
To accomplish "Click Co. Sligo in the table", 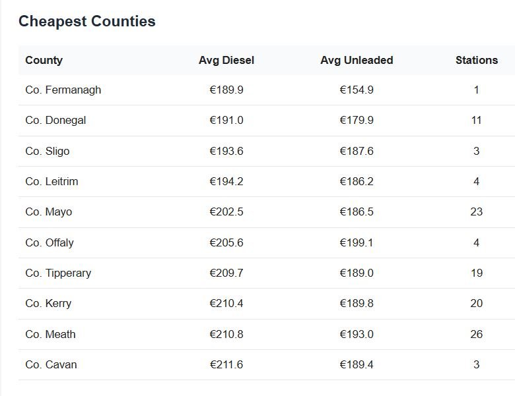I will pyautogui.click(x=48, y=151).
